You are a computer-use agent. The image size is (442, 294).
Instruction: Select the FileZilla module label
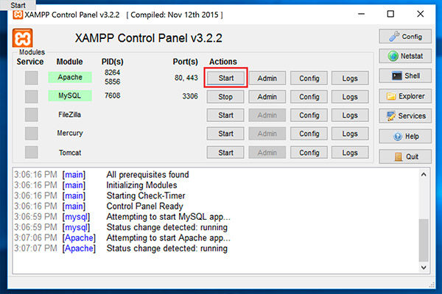[x=70, y=115]
